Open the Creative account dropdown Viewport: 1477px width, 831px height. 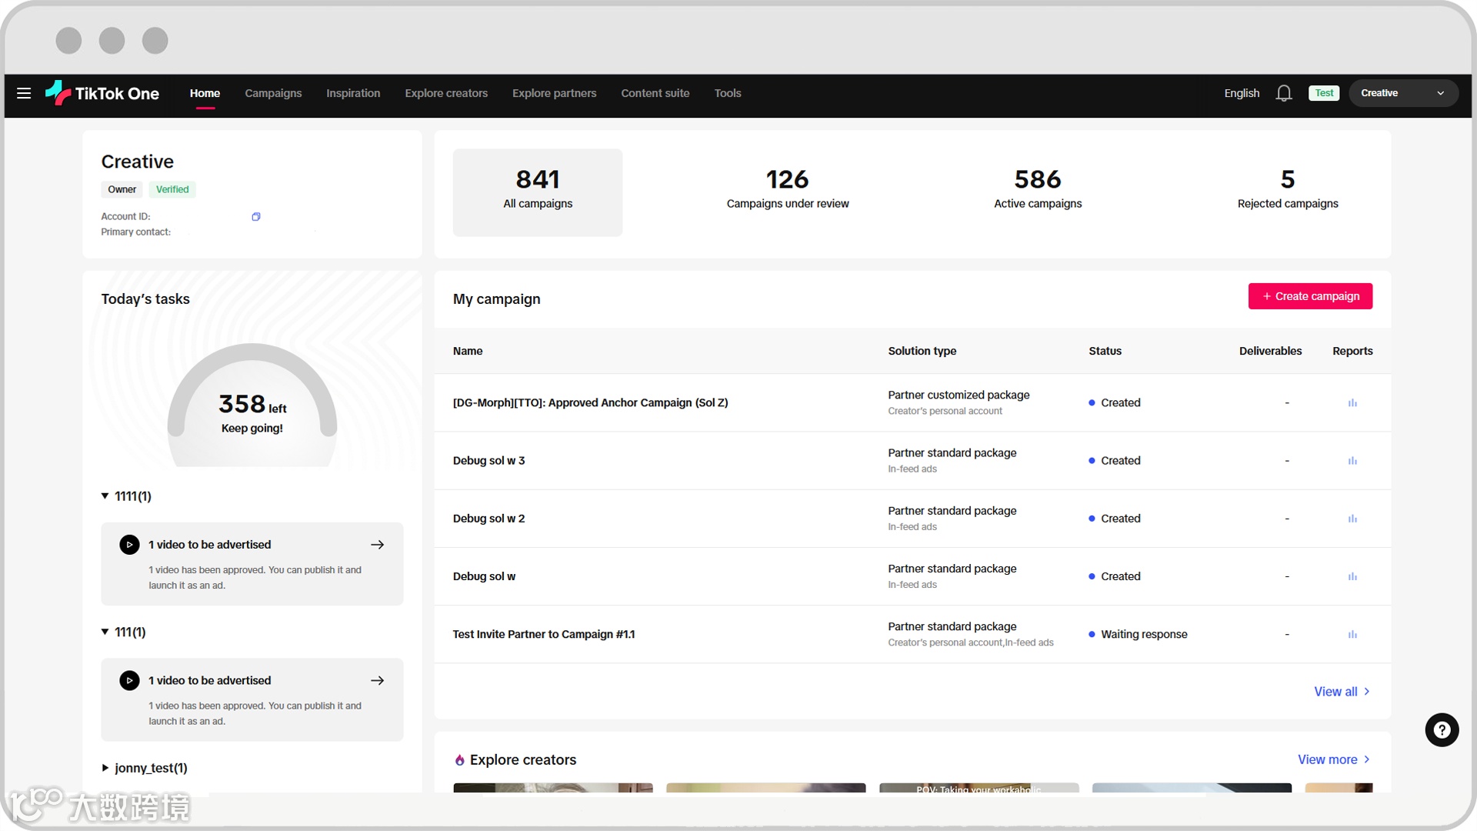tap(1402, 93)
